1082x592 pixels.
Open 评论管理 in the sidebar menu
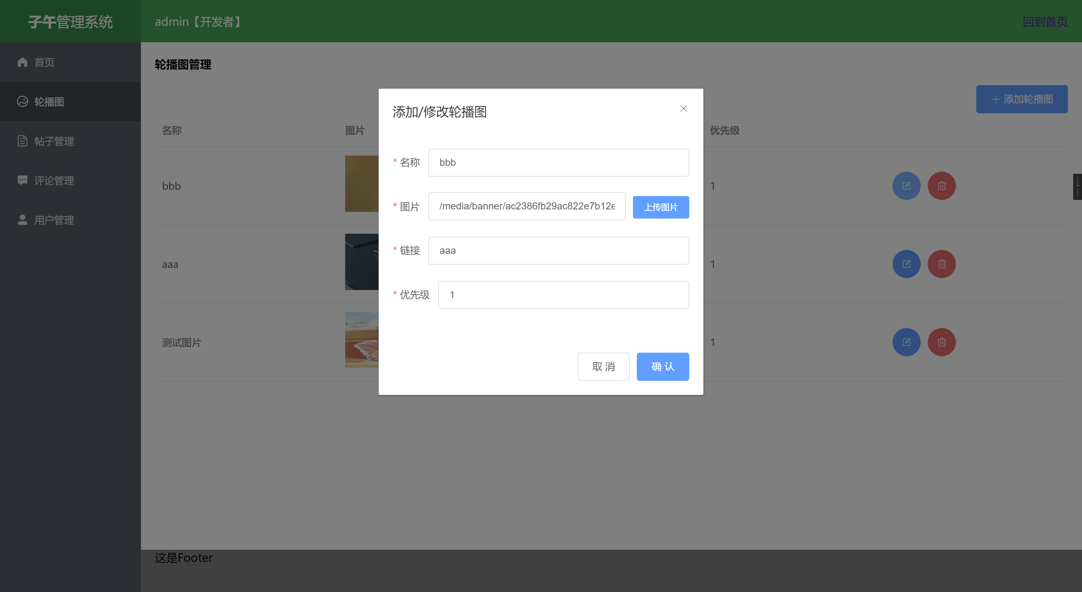(x=54, y=181)
